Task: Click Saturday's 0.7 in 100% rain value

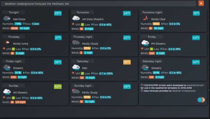Action: click(106, 74)
